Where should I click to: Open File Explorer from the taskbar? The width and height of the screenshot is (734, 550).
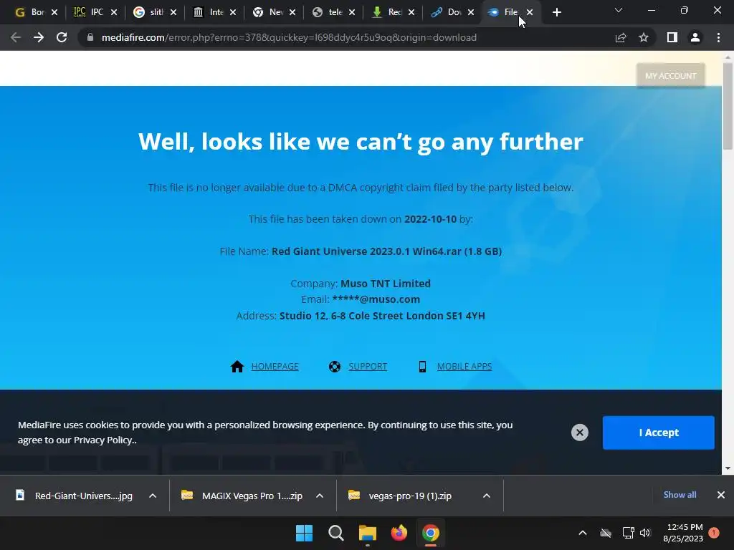[x=368, y=533]
